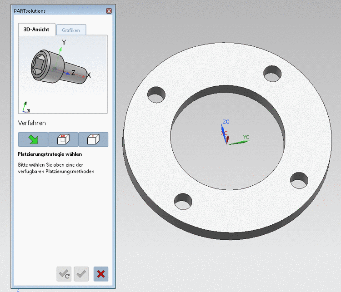Open the Grafiken tab
341x292 pixels.
tap(71, 30)
